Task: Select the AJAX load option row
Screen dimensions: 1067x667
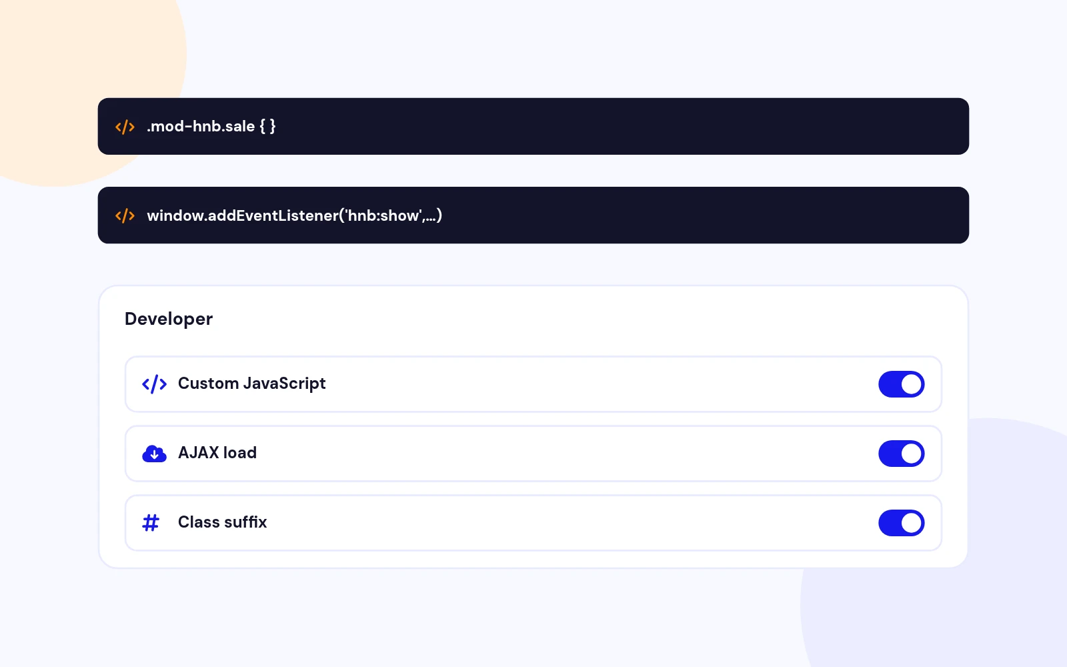Action: click(x=533, y=454)
